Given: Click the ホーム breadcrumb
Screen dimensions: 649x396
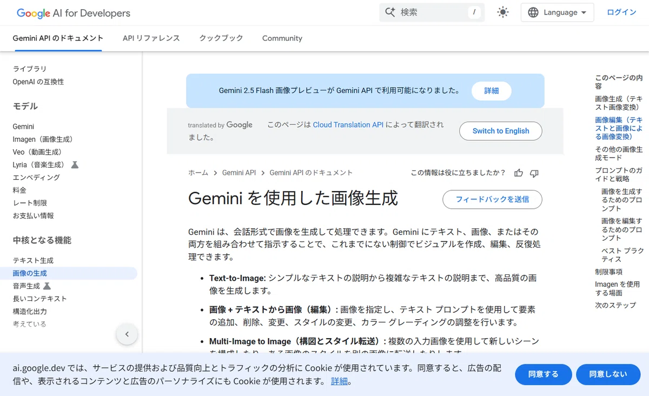Looking at the screenshot, I should click(x=198, y=173).
